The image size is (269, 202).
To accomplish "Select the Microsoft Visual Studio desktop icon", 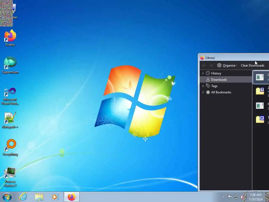I will pyautogui.click(x=10, y=96).
